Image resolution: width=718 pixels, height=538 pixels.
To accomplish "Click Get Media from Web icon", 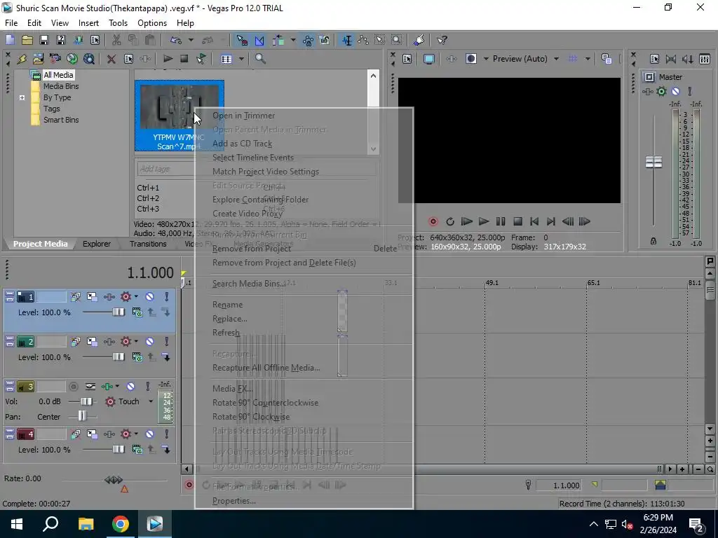I will click(89, 59).
